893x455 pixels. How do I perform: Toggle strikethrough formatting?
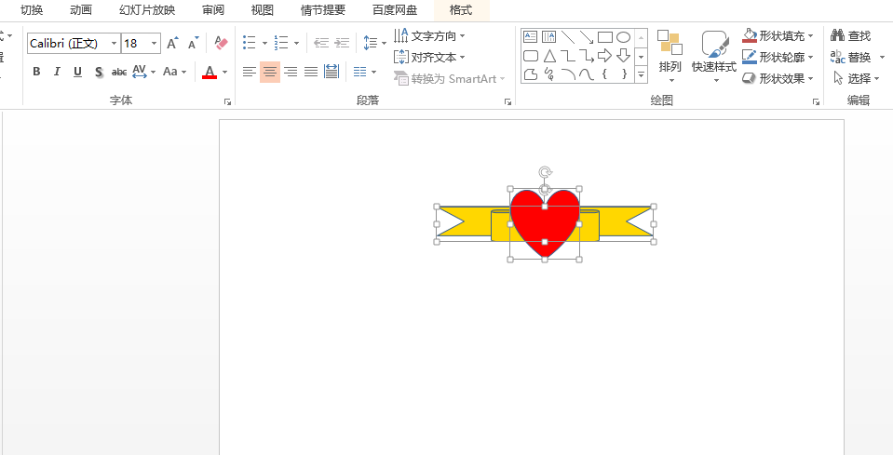[119, 72]
